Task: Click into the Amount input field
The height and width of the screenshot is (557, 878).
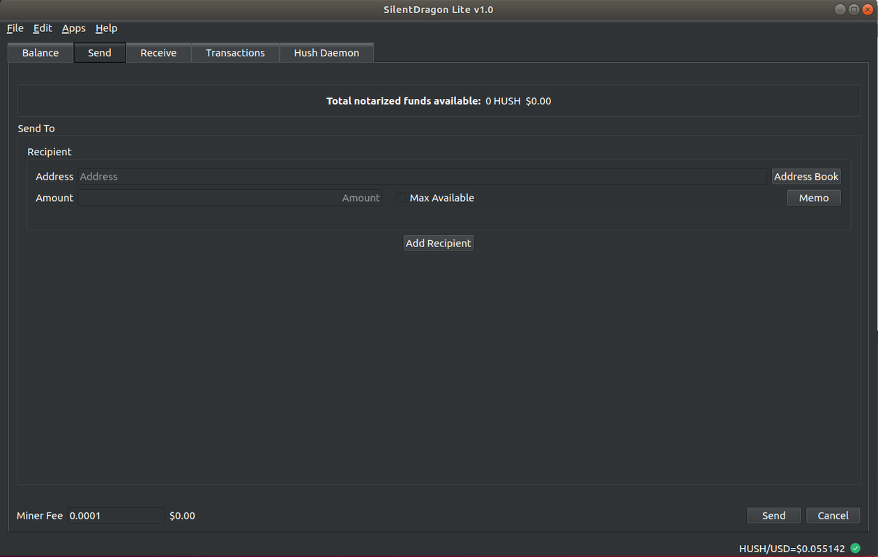Action: click(x=230, y=198)
